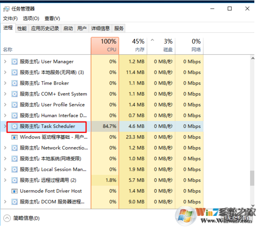Expand the 服务主机: User Profile Service row
Image resolution: width=259 pixels, height=227 pixels.
click(x=5, y=105)
